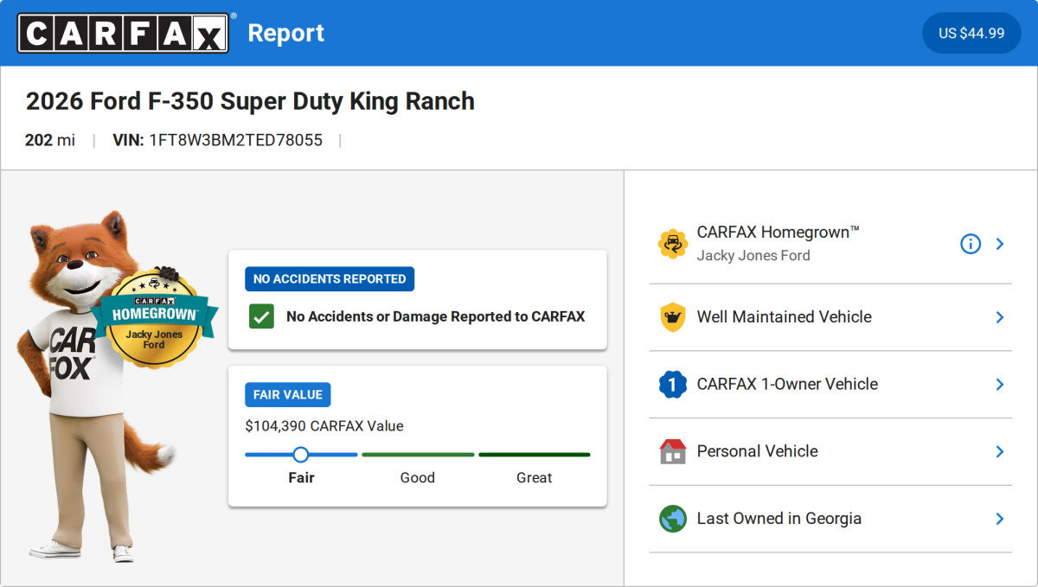Click the Great segment of the value bar
This screenshot has width=1038, height=587.
point(535,455)
